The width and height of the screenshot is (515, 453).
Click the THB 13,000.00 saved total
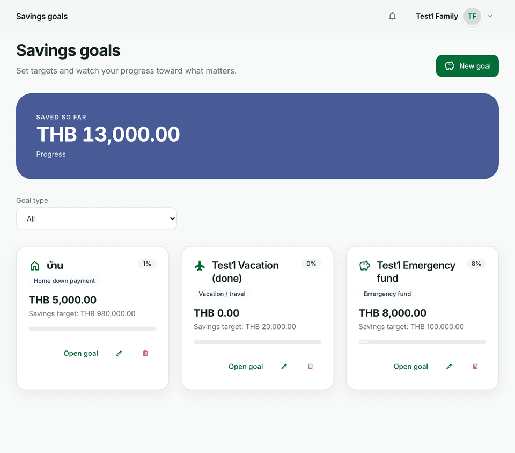108,134
